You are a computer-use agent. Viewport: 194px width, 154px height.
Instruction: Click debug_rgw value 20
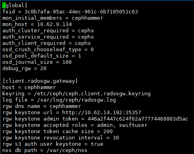click(43, 69)
